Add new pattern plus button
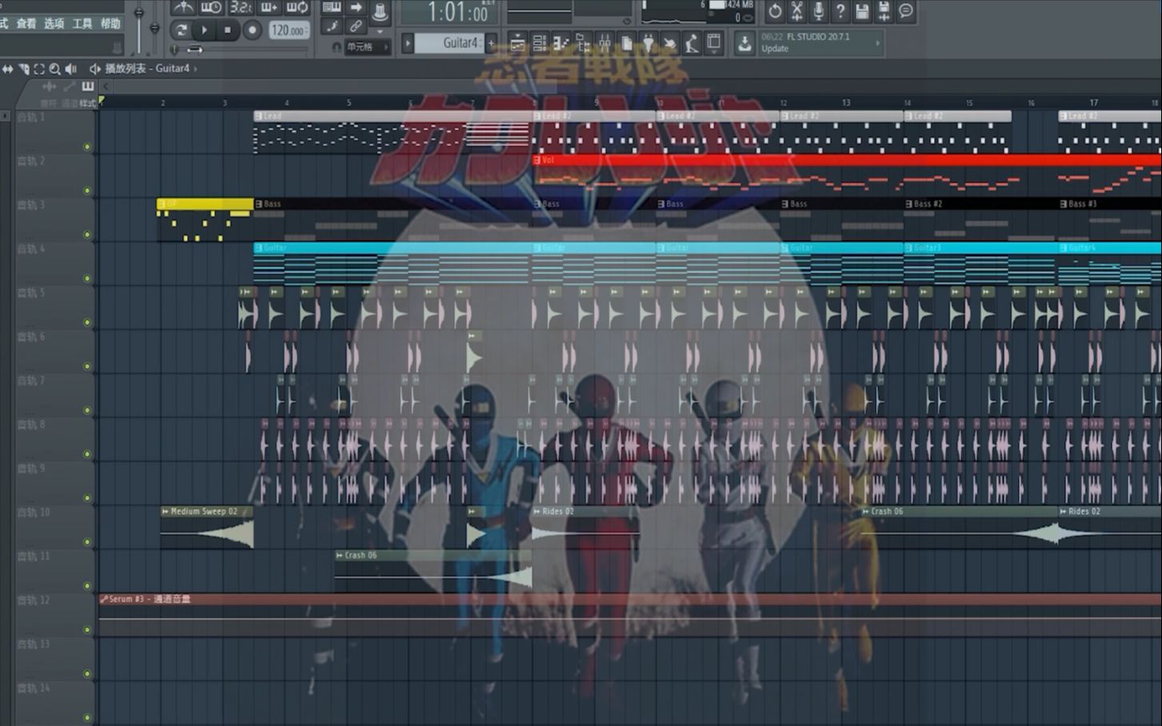The width and height of the screenshot is (1162, 726). click(x=491, y=42)
